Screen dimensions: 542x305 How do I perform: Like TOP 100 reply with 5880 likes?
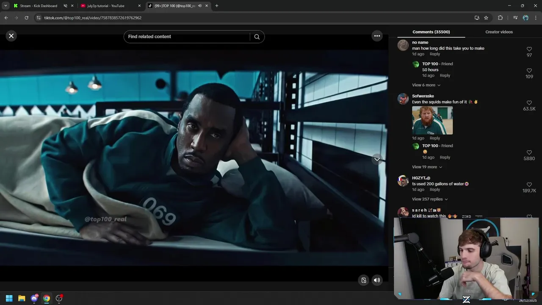pos(529,152)
